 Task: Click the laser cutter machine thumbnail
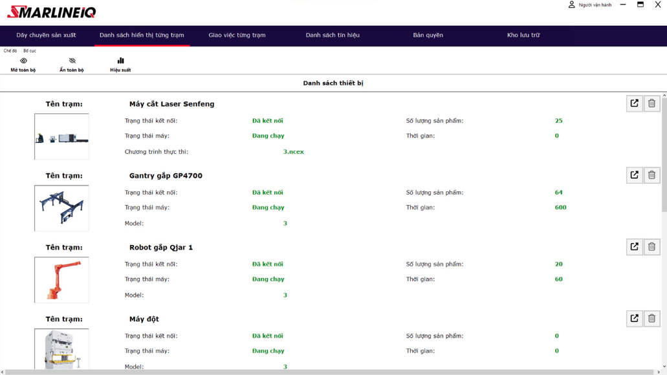61,136
